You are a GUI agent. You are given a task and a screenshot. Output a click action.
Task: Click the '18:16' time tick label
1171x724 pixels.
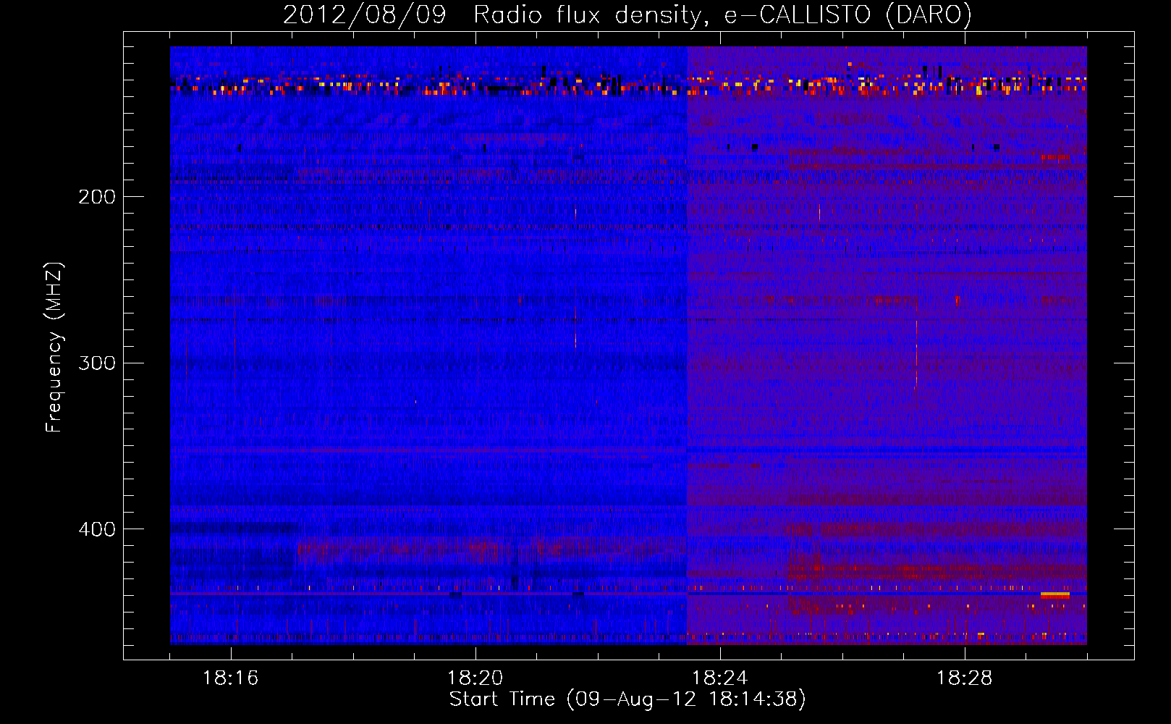pyautogui.click(x=231, y=678)
